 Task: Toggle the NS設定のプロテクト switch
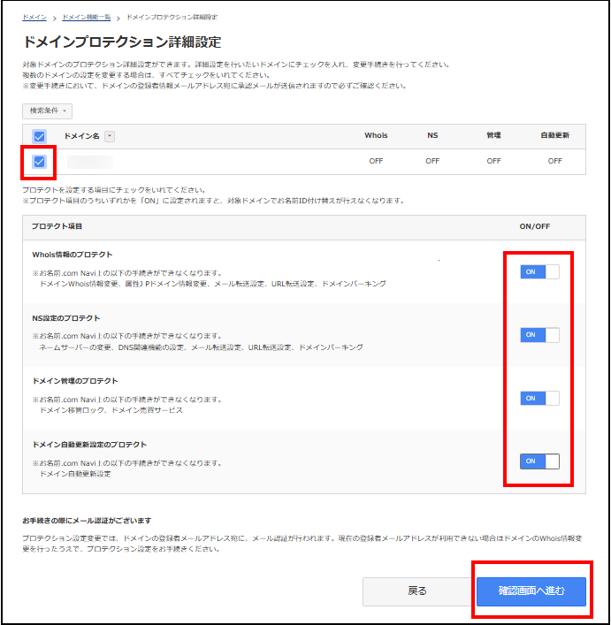pyautogui.click(x=539, y=335)
